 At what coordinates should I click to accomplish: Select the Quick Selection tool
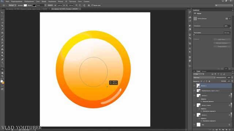tap(2, 23)
